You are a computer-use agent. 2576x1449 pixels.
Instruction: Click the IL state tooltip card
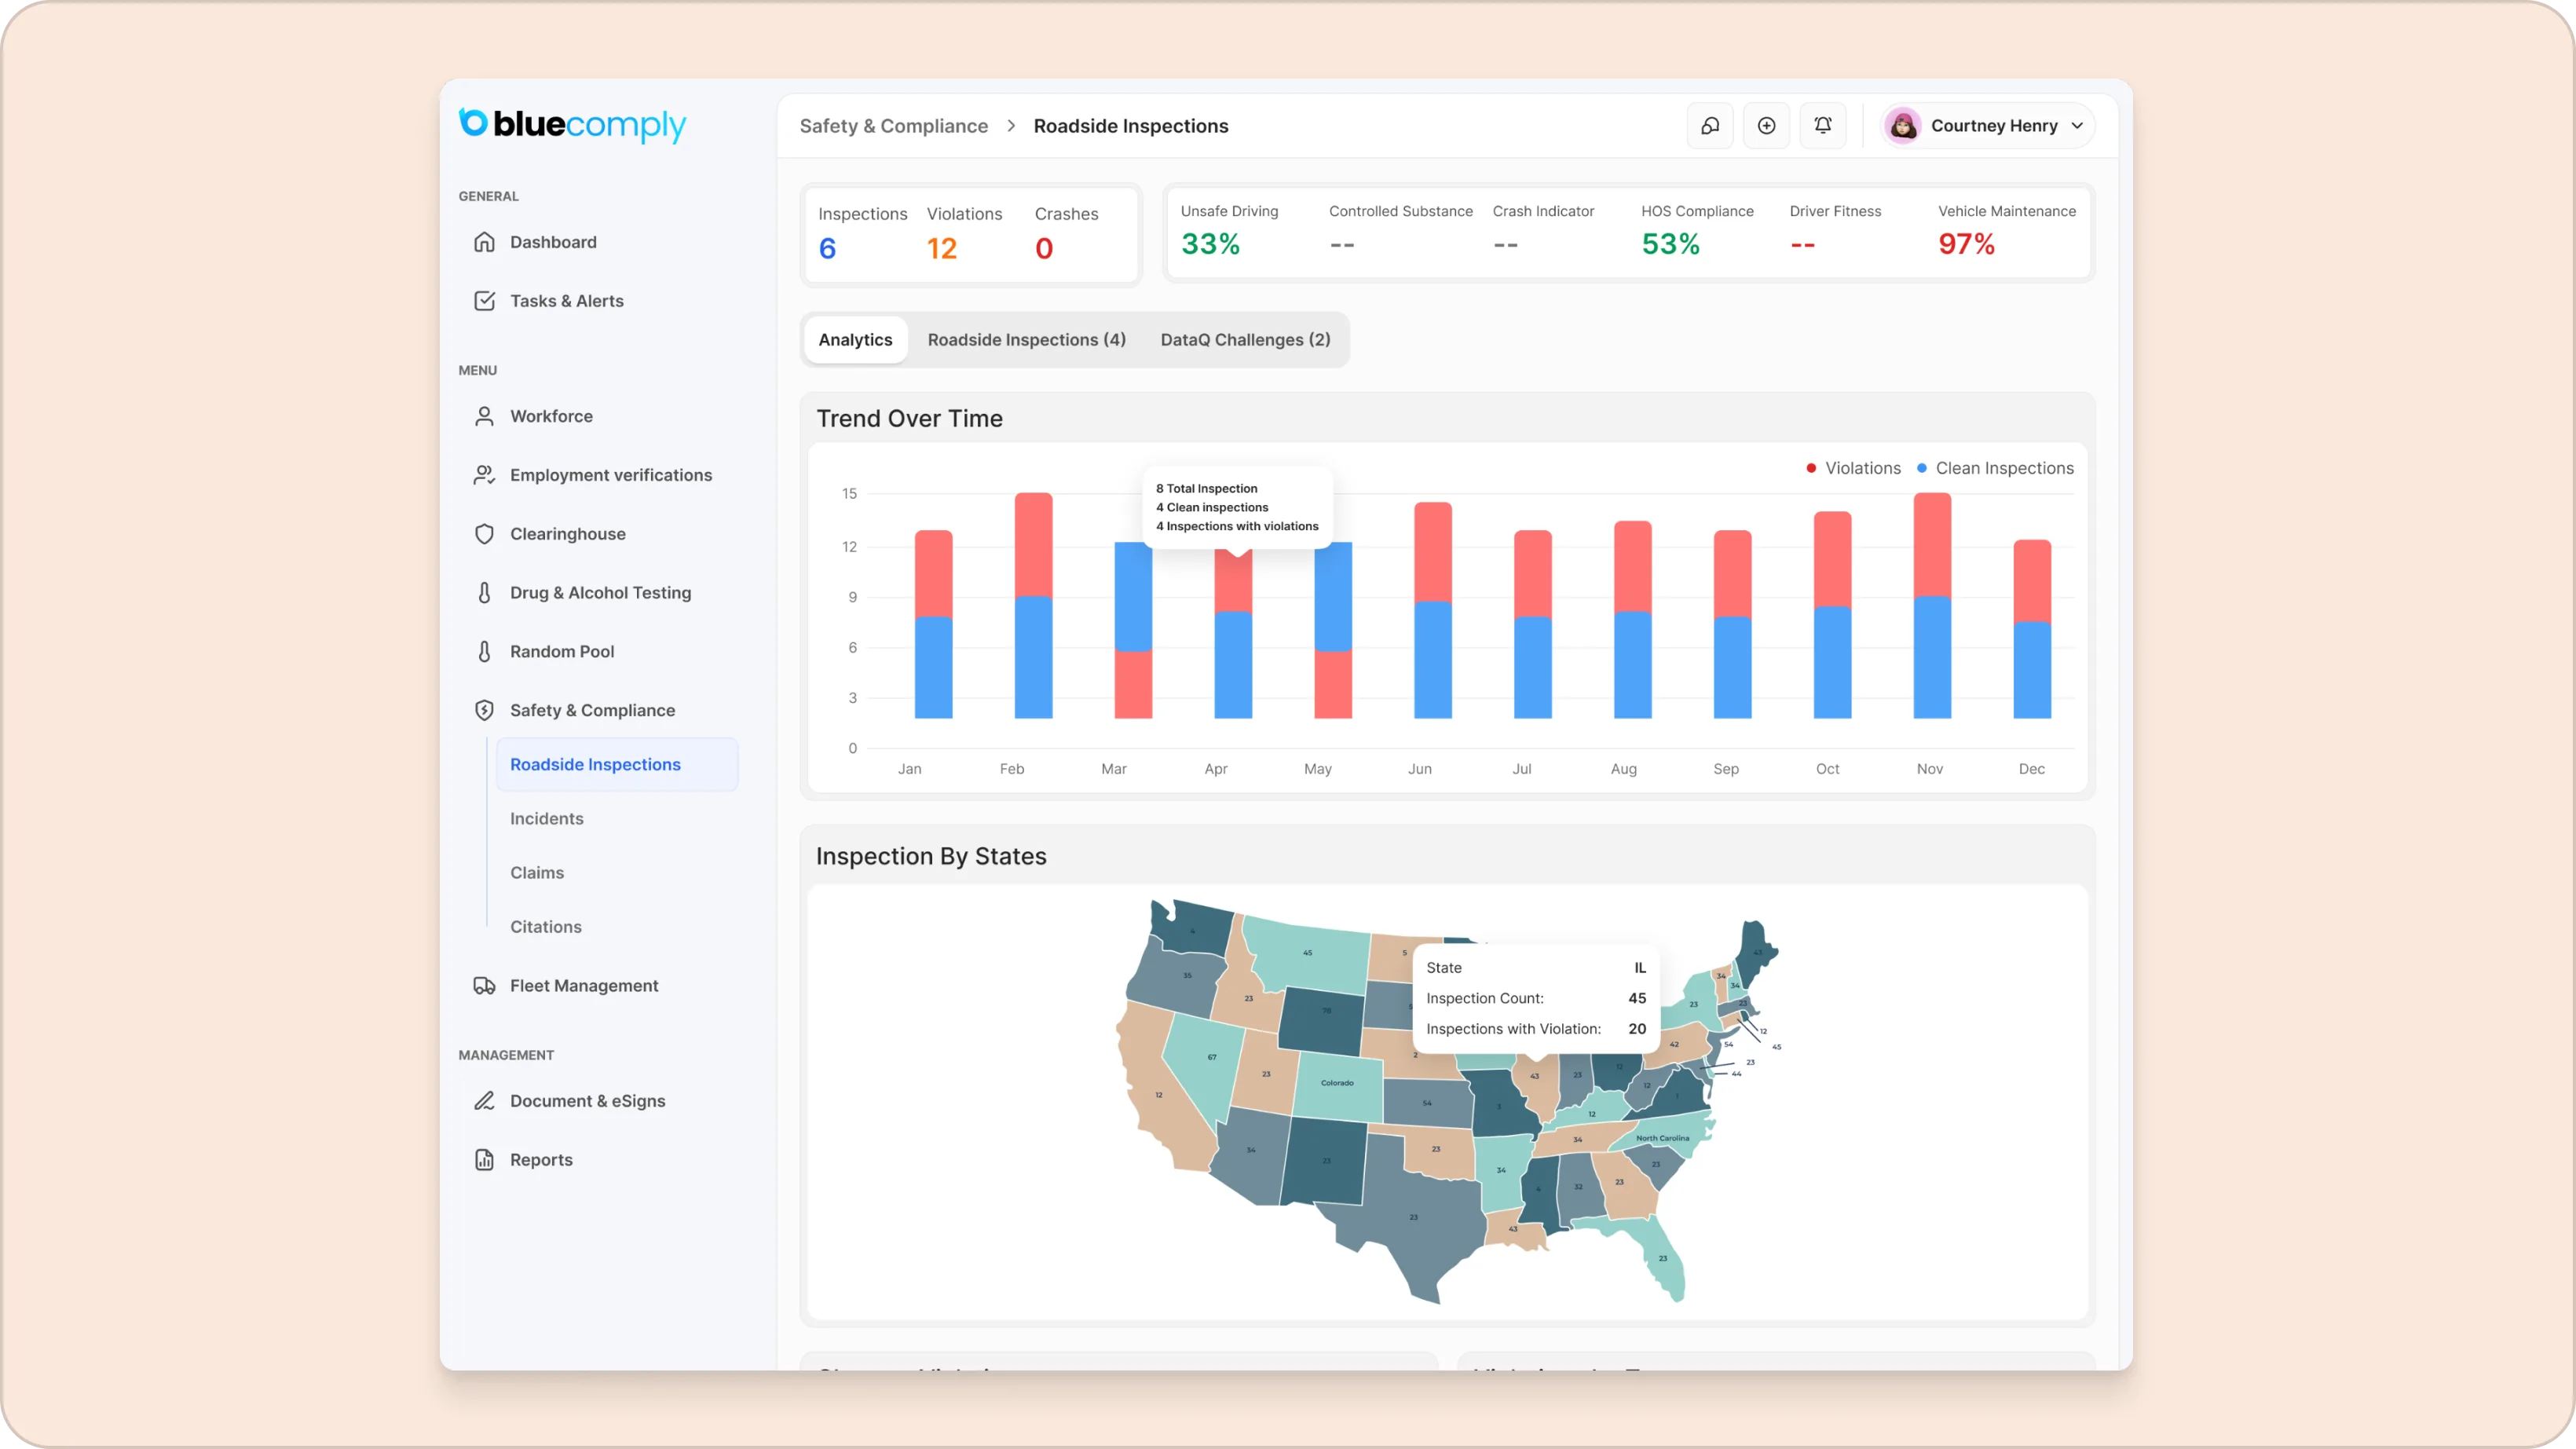click(x=1535, y=998)
